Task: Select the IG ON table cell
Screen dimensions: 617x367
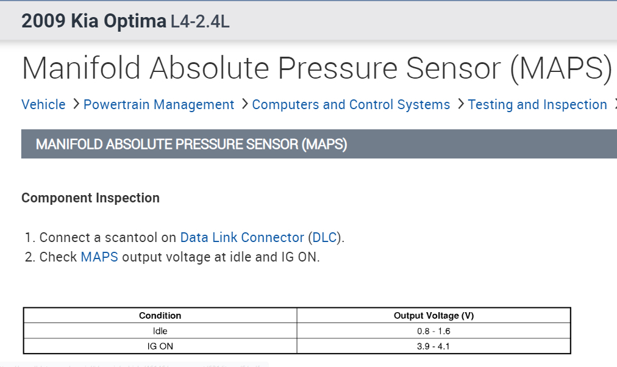Action: coord(160,346)
